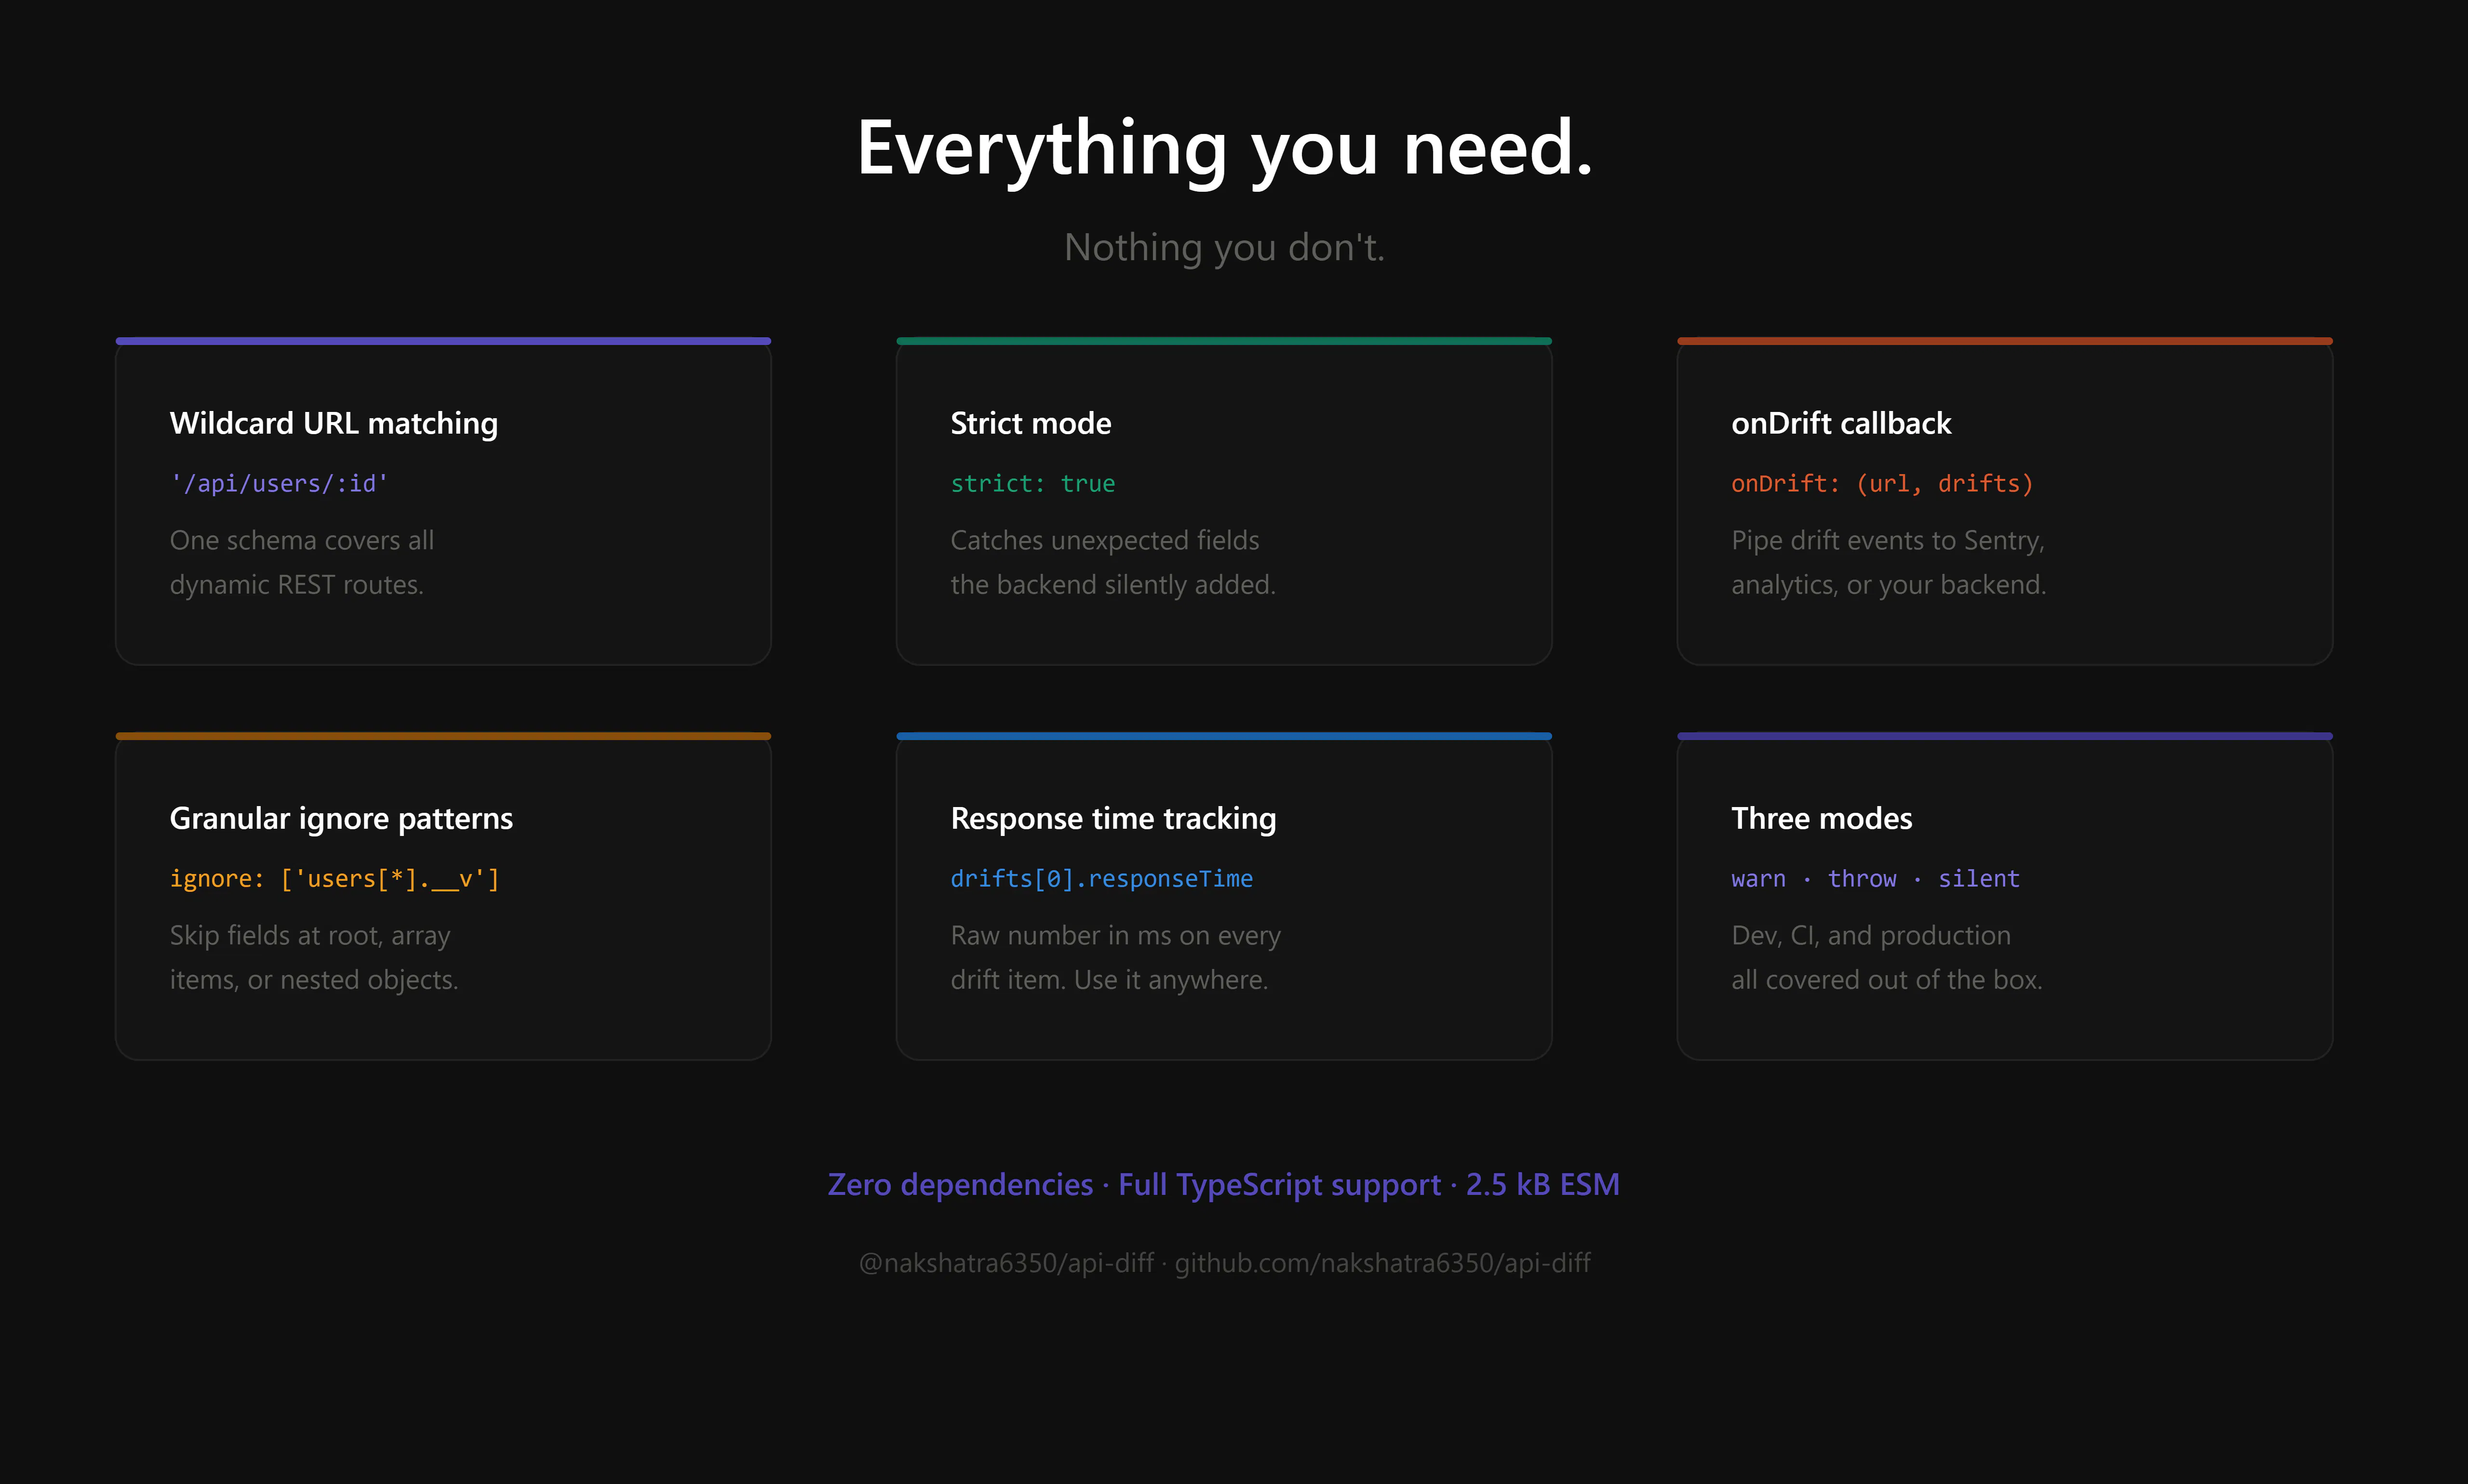Select the 'Granular ignore patterns' card title

341,819
